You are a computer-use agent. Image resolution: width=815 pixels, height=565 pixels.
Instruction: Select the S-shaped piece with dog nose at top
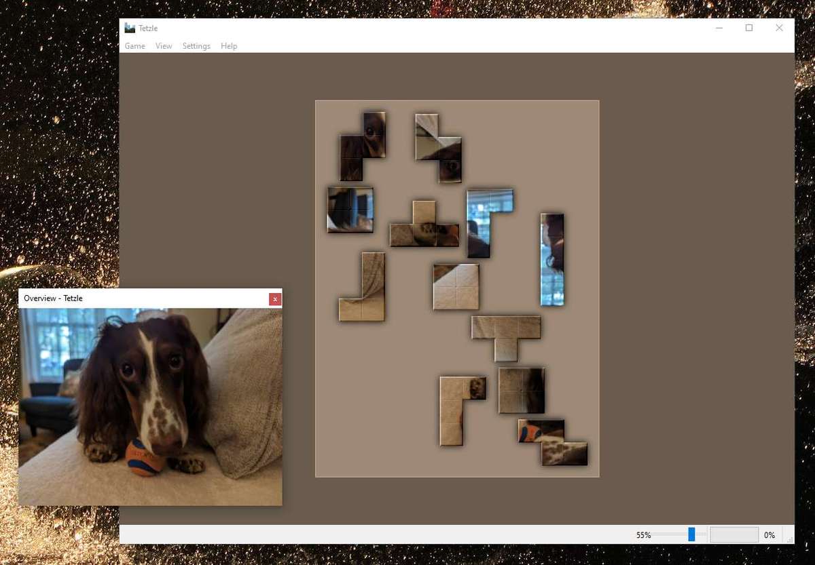point(439,148)
